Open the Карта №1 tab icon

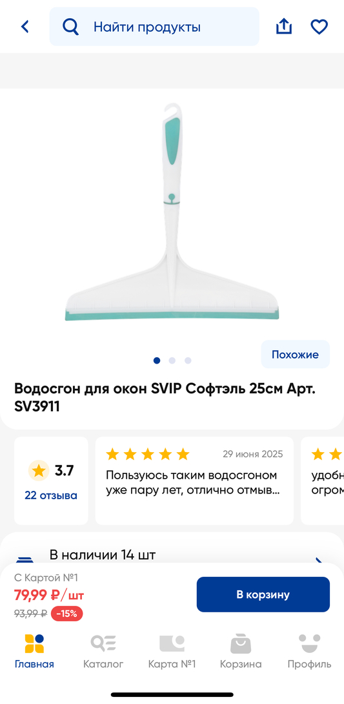click(x=172, y=643)
